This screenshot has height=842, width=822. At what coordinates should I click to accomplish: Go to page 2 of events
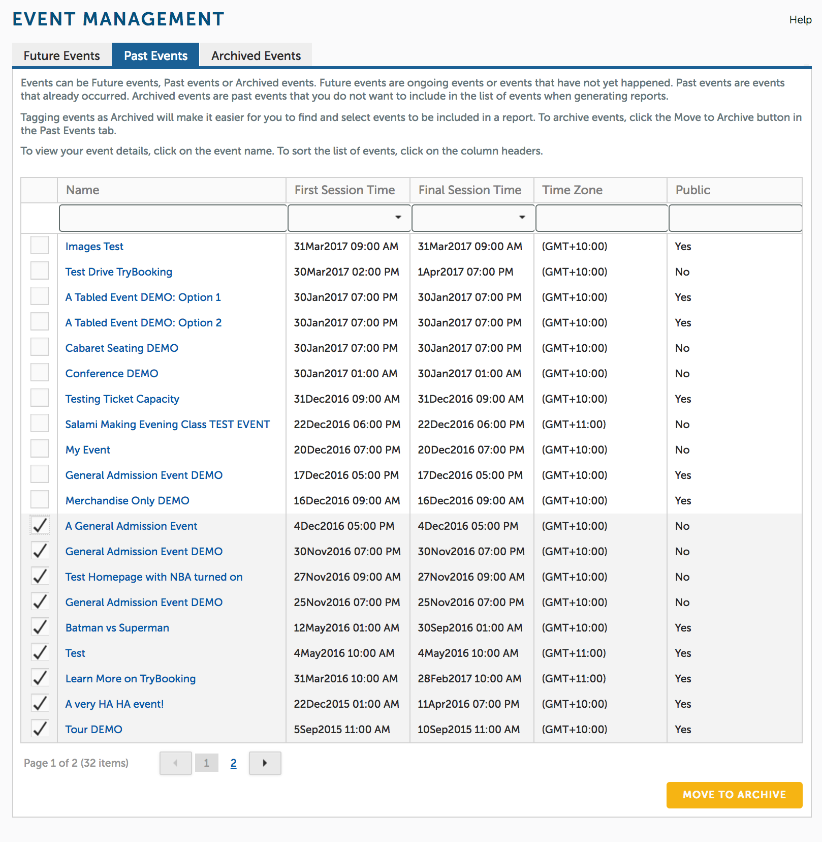point(233,763)
